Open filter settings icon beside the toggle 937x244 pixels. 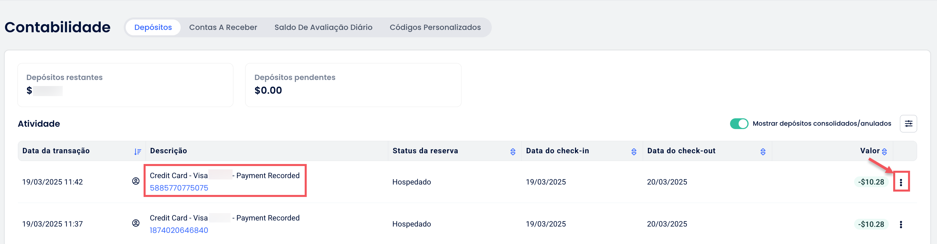(x=908, y=124)
